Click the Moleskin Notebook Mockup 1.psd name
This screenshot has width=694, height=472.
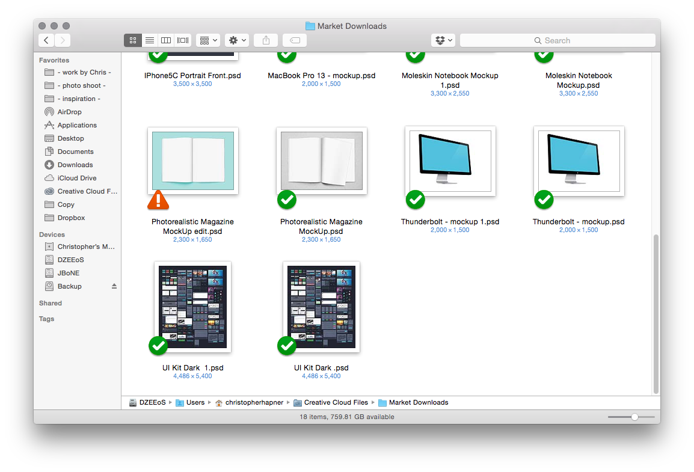click(x=450, y=81)
